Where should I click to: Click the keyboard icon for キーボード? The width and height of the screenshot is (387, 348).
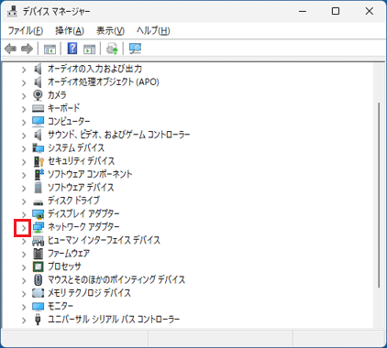38,108
